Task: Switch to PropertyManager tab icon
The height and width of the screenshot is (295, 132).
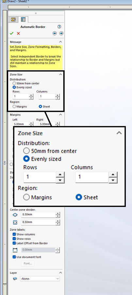Action: 23,19
